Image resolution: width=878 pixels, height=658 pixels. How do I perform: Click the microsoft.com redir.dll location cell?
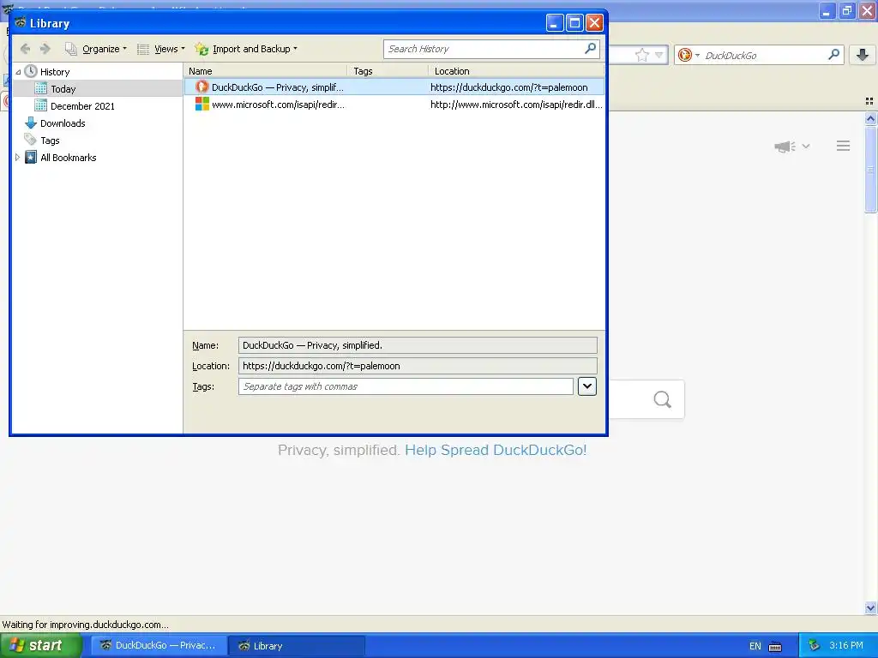[x=516, y=104]
